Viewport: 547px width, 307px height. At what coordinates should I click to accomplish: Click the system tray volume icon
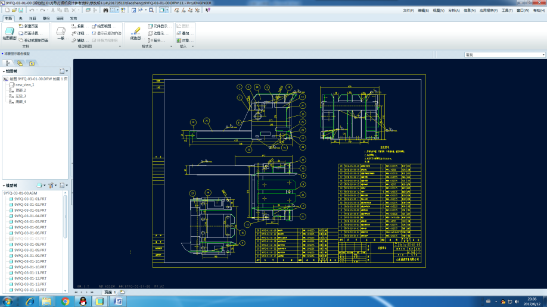tap(517, 302)
